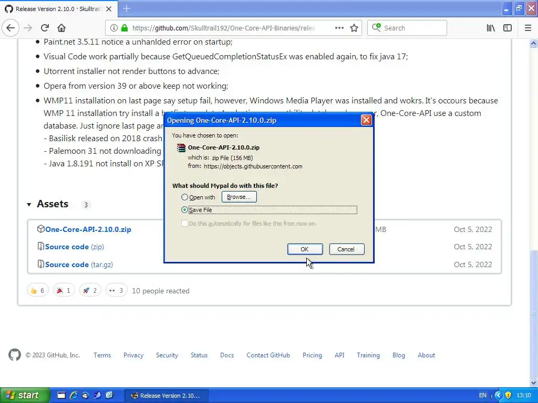Reload the page with the refresh icon
The height and width of the screenshot is (403, 538).
pyautogui.click(x=45, y=28)
